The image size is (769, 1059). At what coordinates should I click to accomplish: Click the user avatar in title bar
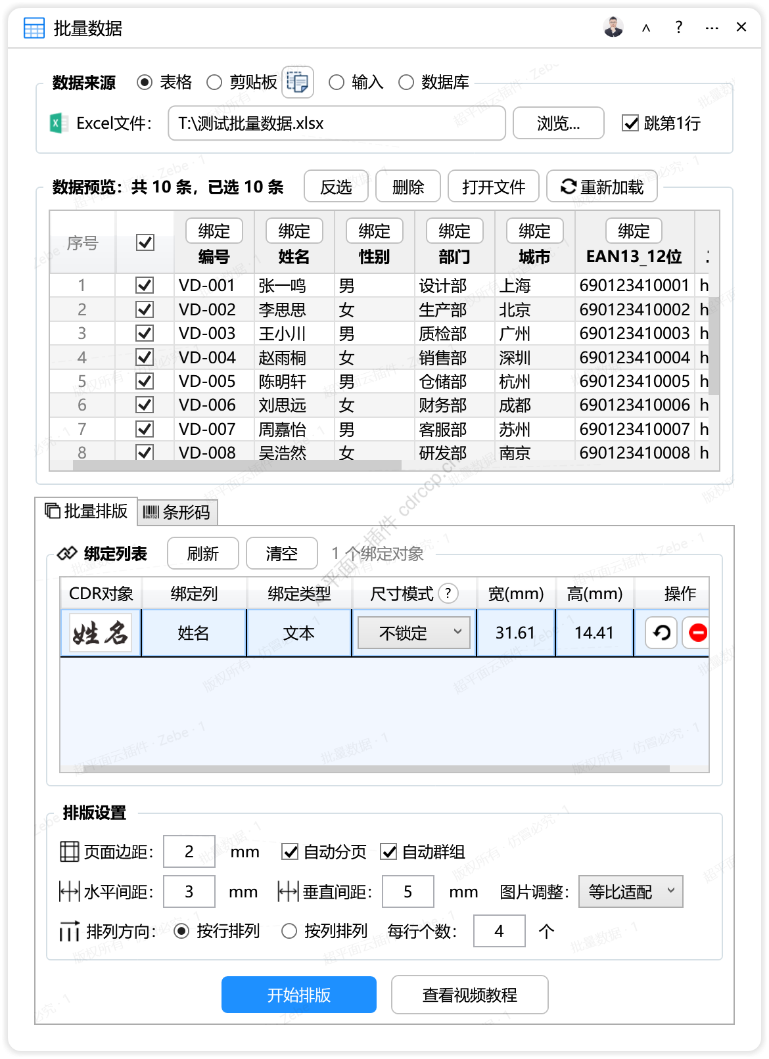click(613, 27)
